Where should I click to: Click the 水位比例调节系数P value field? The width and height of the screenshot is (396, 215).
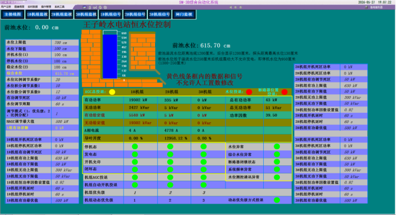coord(65,79)
